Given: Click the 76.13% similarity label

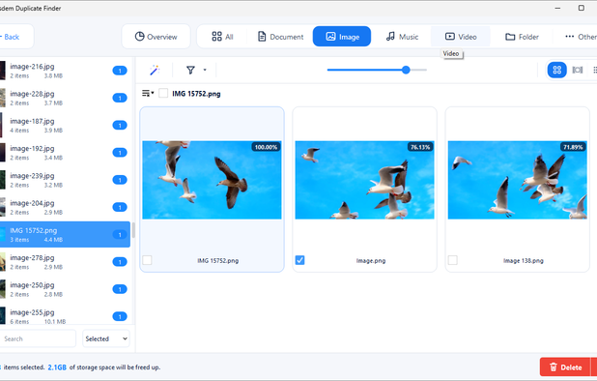Looking at the screenshot, I should tap(420, 147).
